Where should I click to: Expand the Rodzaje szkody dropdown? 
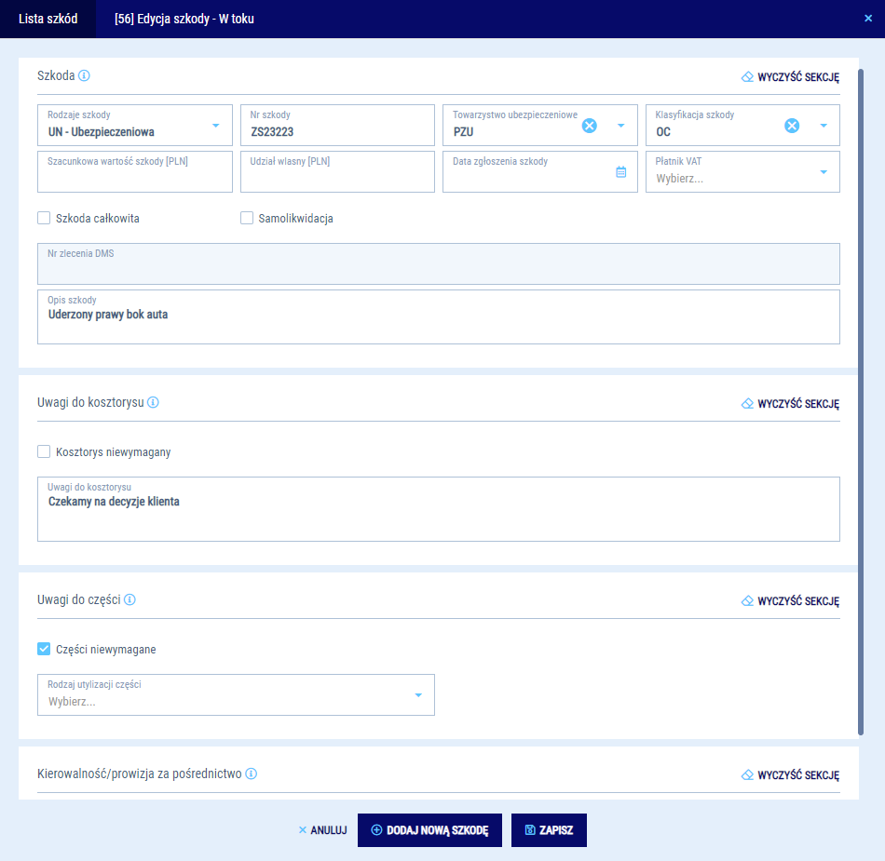tap(215, 126)
